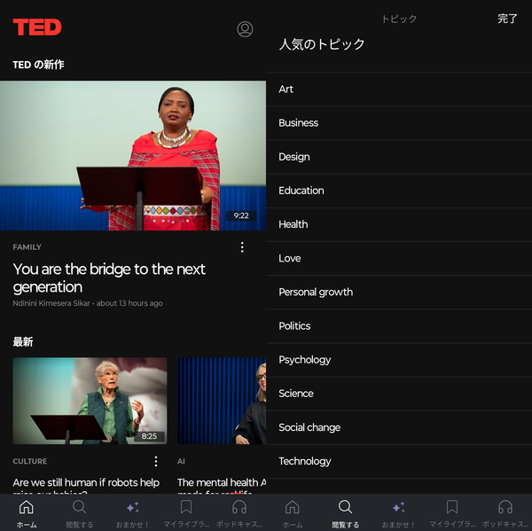
Task: Choose the Psychology topic
Action: click(x=399, y=360)
